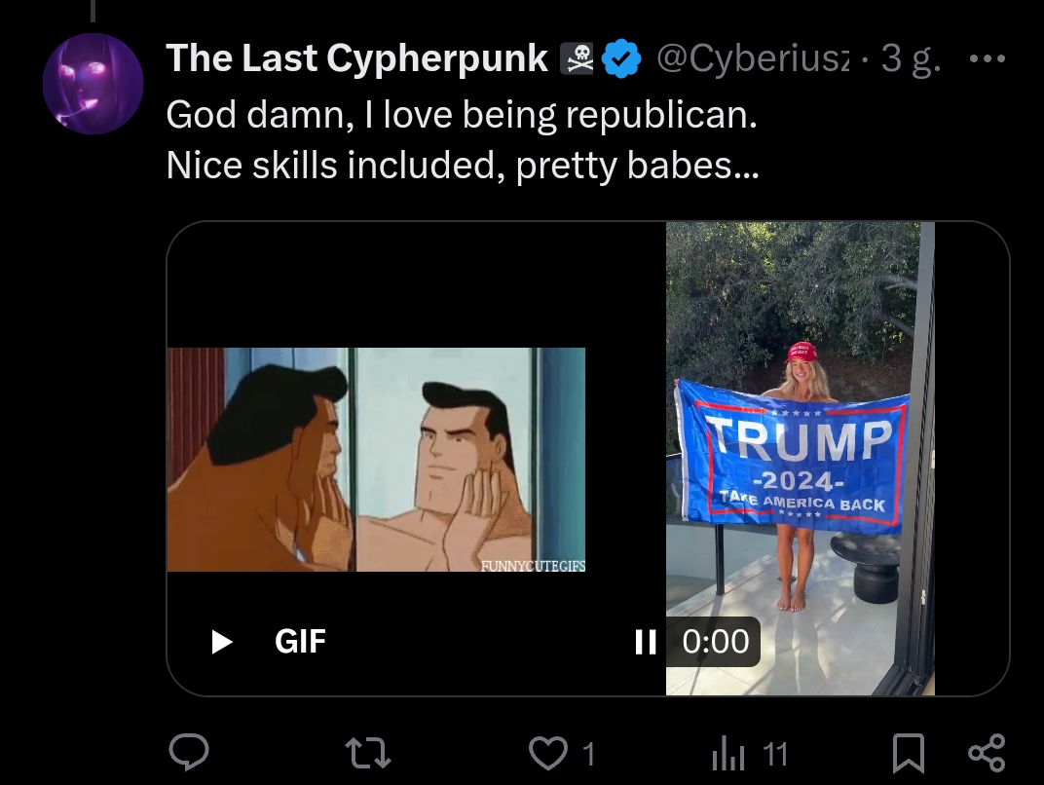
Task: Open view analytics bar-chart icon
Action: tap(730, 752)
